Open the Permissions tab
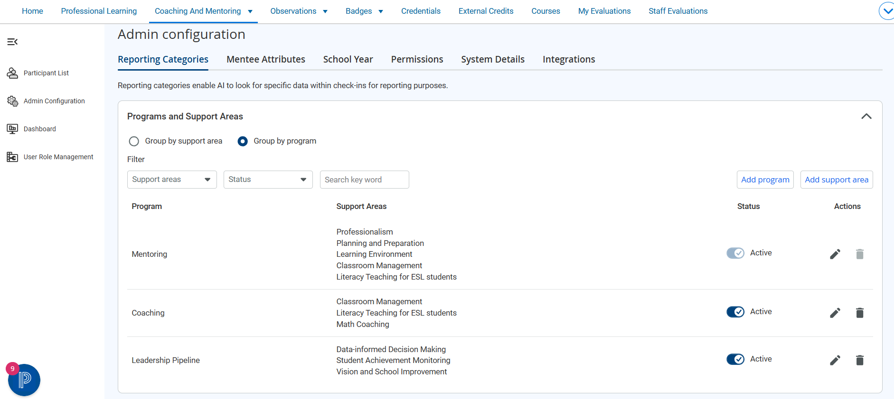 point(417,59)
